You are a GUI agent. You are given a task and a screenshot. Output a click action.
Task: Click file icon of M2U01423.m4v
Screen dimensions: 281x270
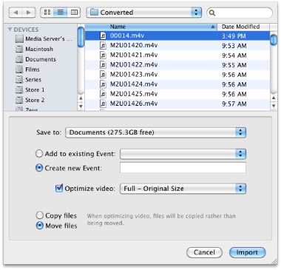click(103, 75)
